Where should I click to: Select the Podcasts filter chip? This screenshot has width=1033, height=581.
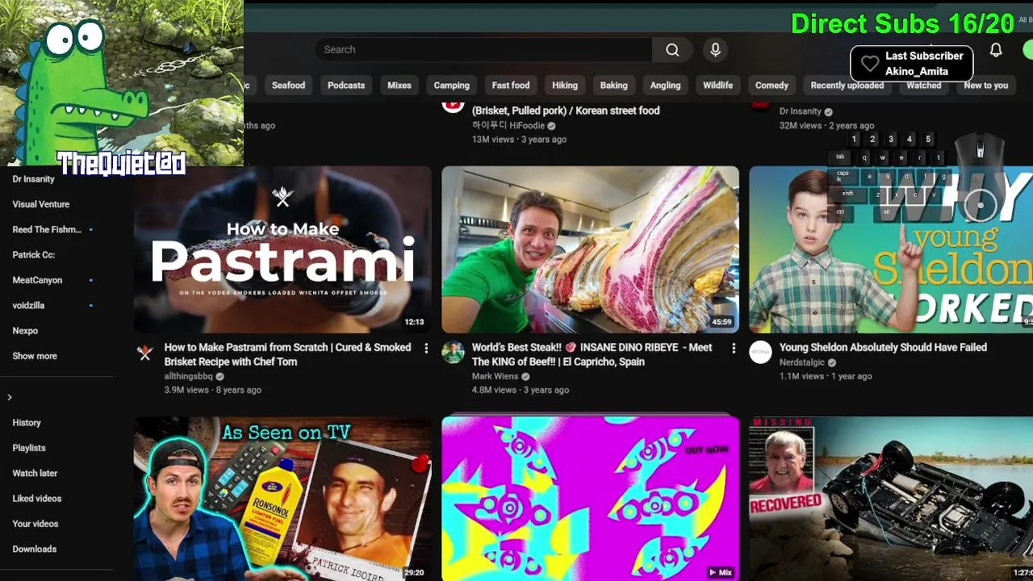[346, 85]
